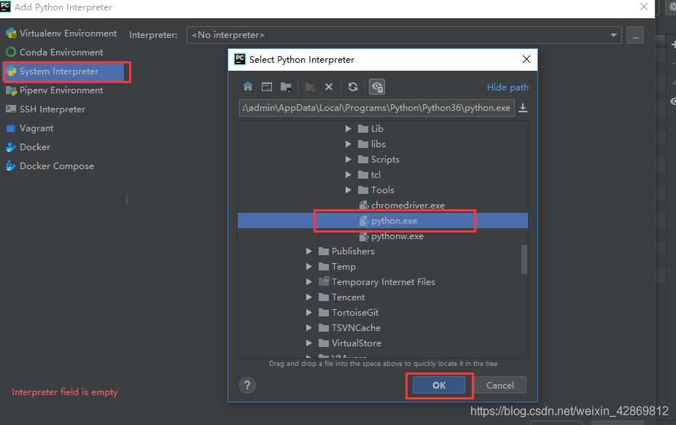Select System Interpreter in sidebar
This screenshot has height=425, width=676.
tap(63, 71)
